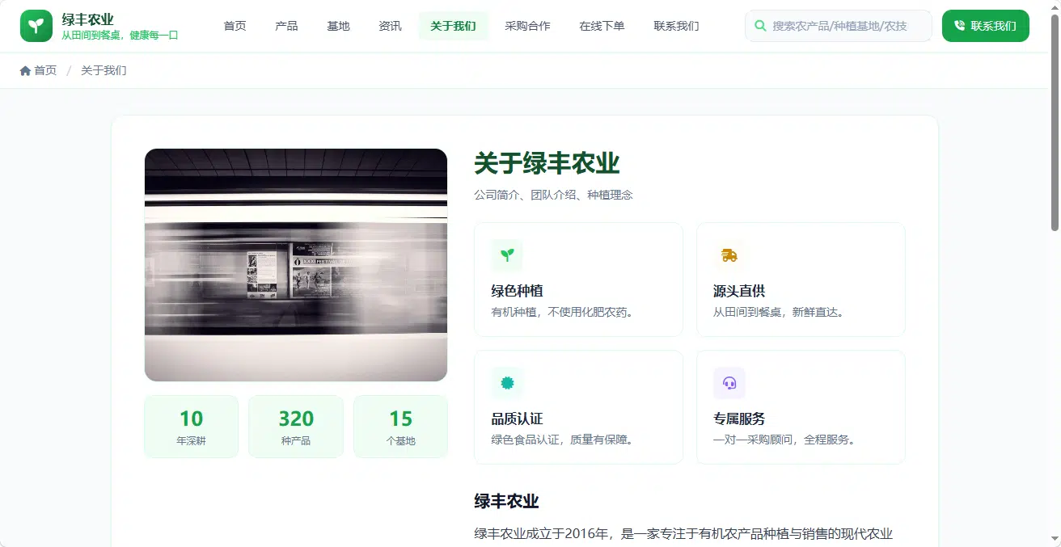Click the green sprout logo icon
Viewport: 1061px width, 547px height.
click(x=36, y=26)
